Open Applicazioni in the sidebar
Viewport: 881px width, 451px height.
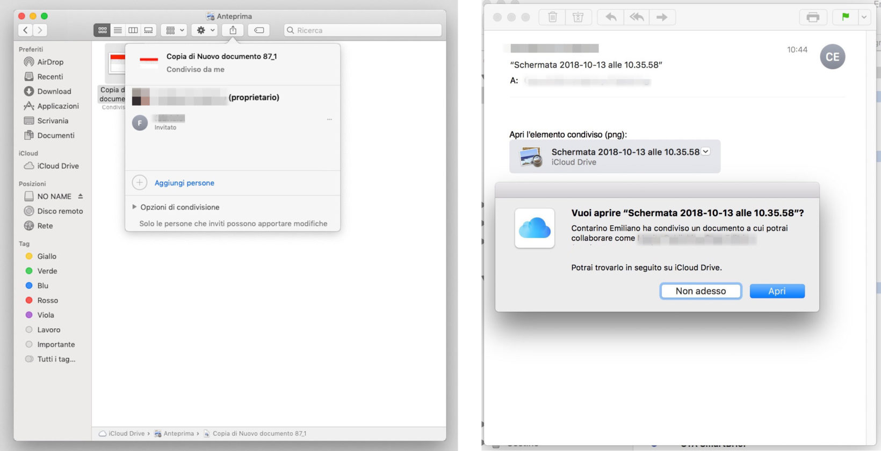[57, 106]
